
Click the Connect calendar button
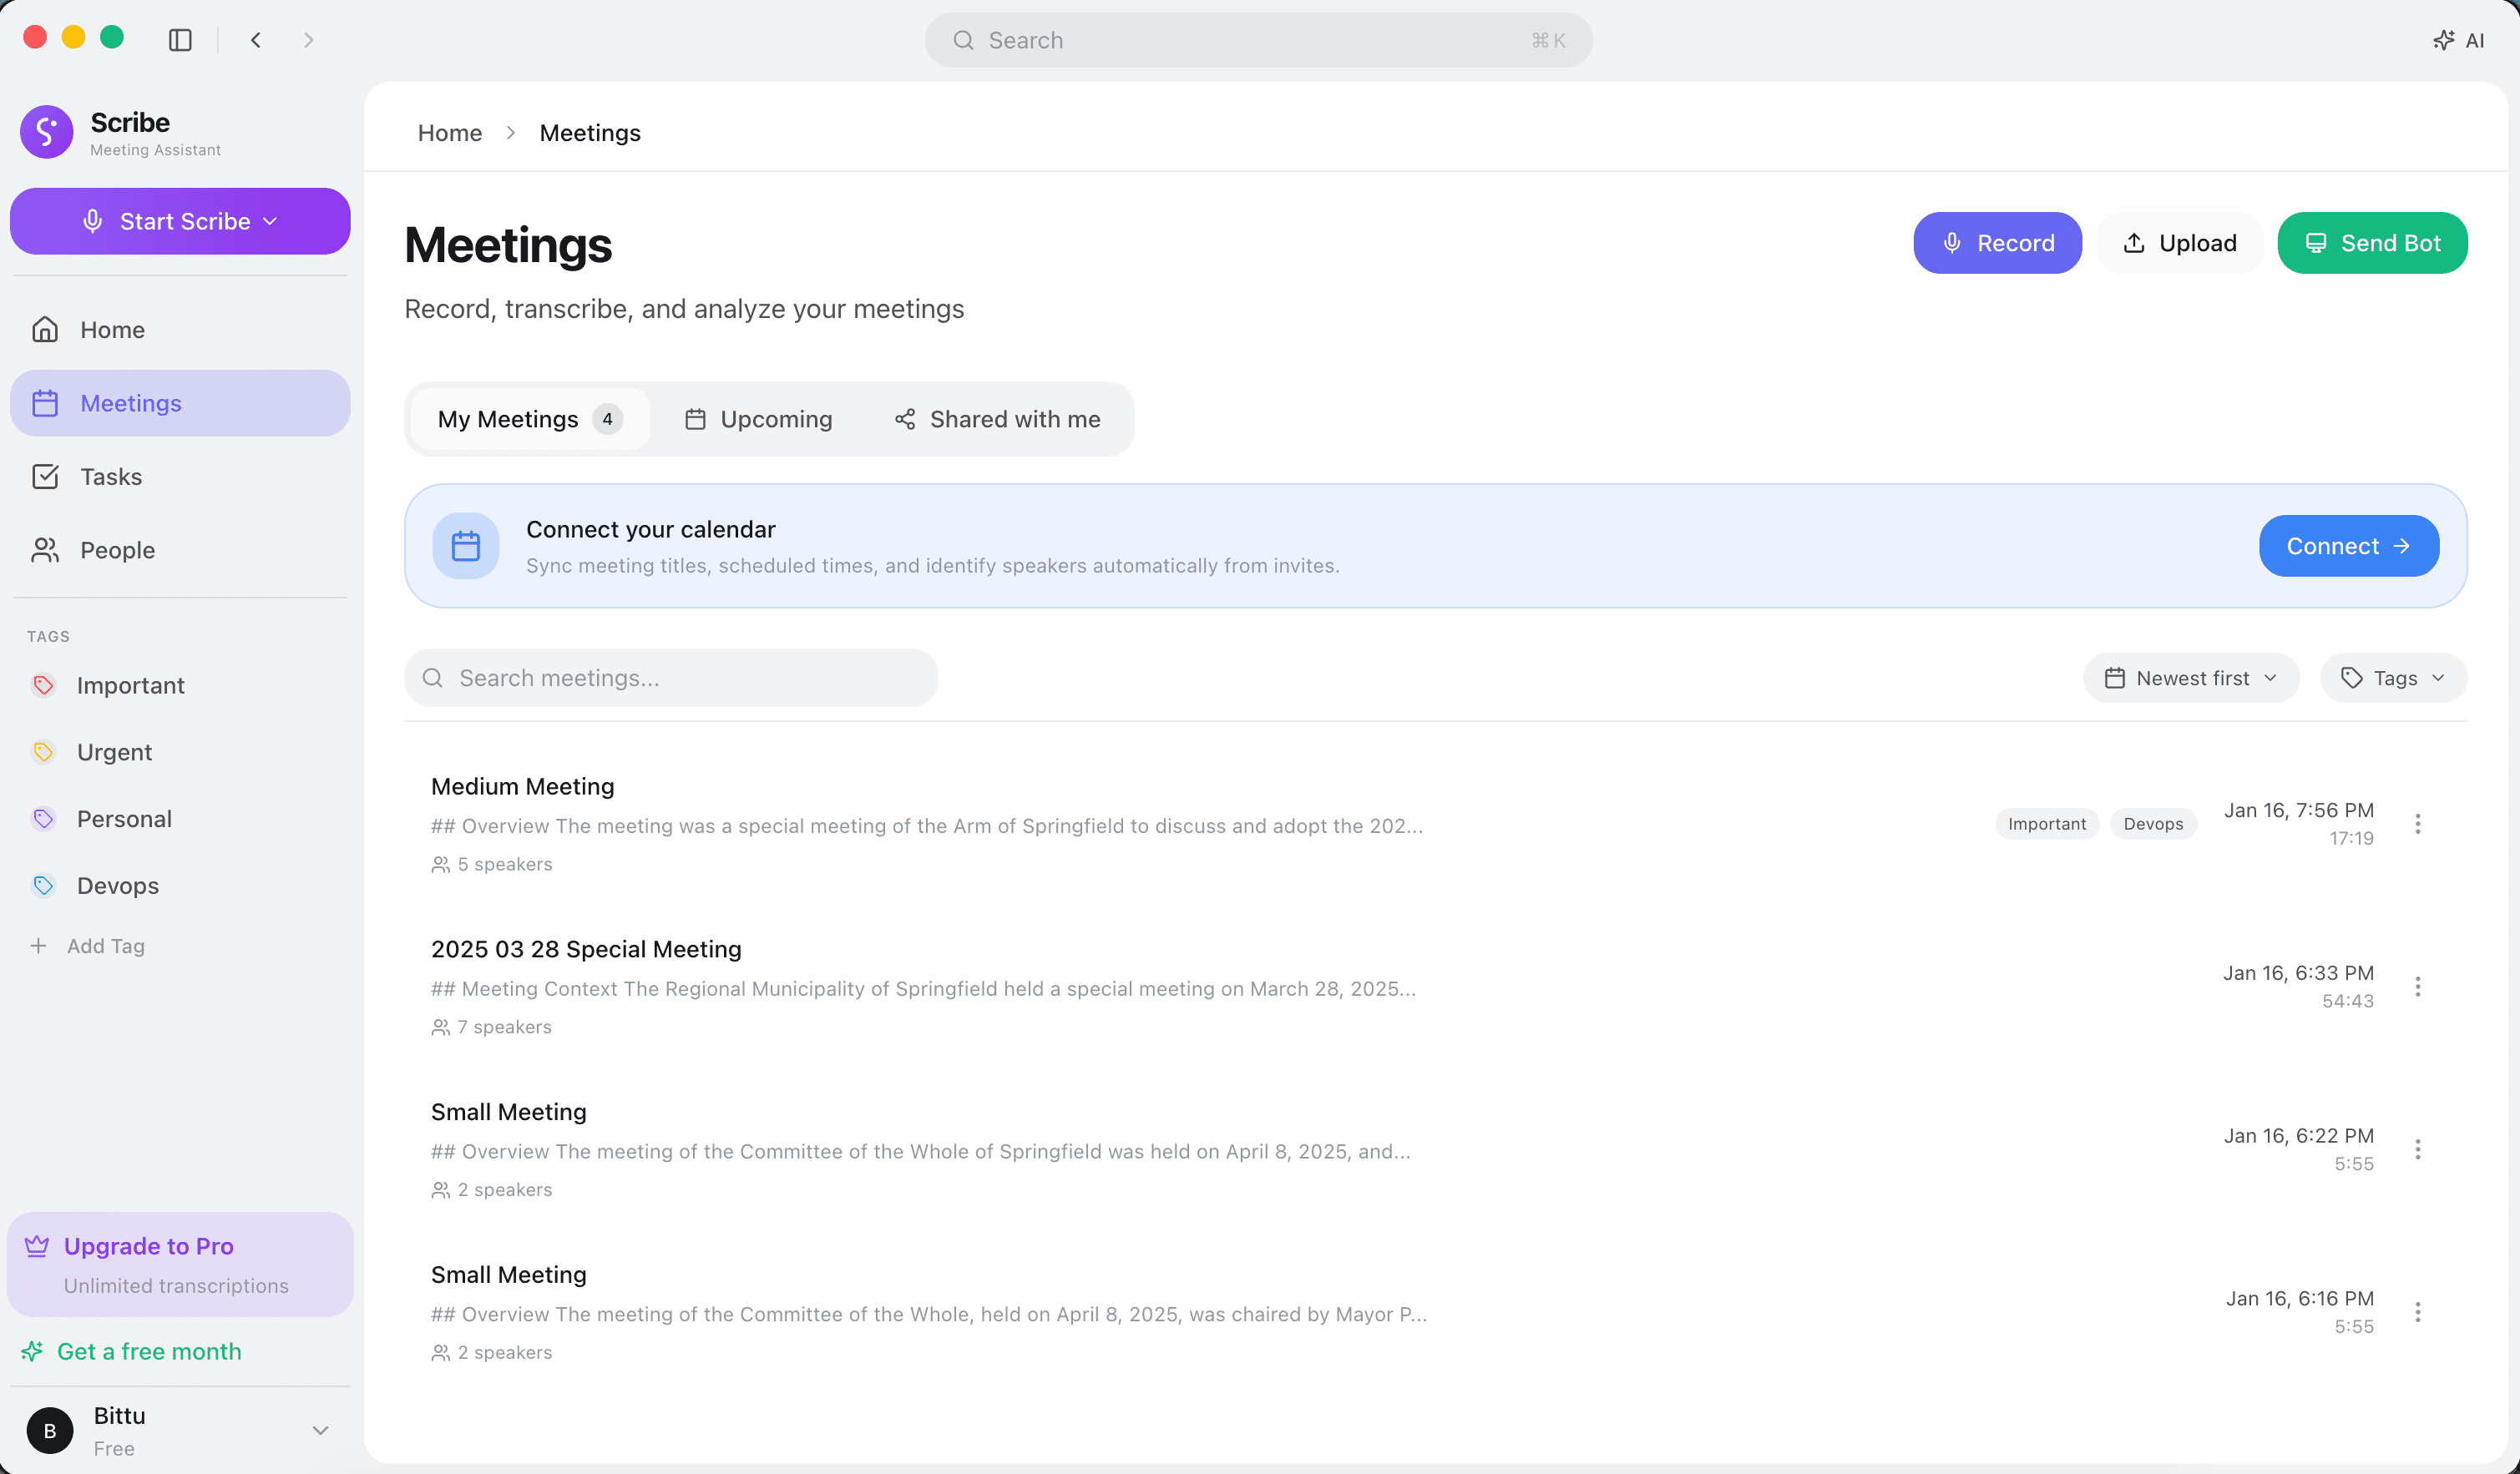pos(2349,546)
